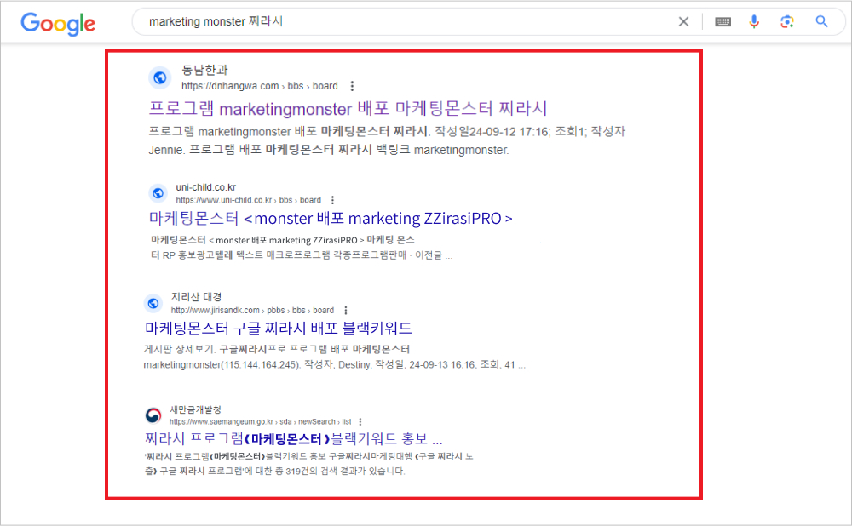Viewport: 852px width, 526px height.
Task: Click the jirisandk.com pbbs bbs board URL
Action: click(x=253, y=310)
